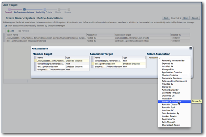This screenshot has width=206, height=137.
Task: Select the Define Associations step
Action: (x=24, y=11)
